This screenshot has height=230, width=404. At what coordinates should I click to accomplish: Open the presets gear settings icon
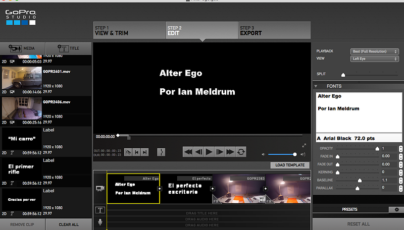tap(397, 209)
